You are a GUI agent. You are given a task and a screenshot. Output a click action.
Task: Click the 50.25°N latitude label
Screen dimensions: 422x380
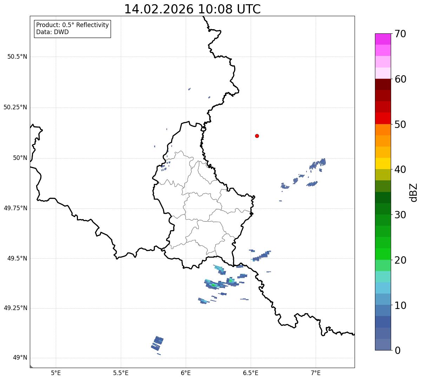[x=15, y=107]
